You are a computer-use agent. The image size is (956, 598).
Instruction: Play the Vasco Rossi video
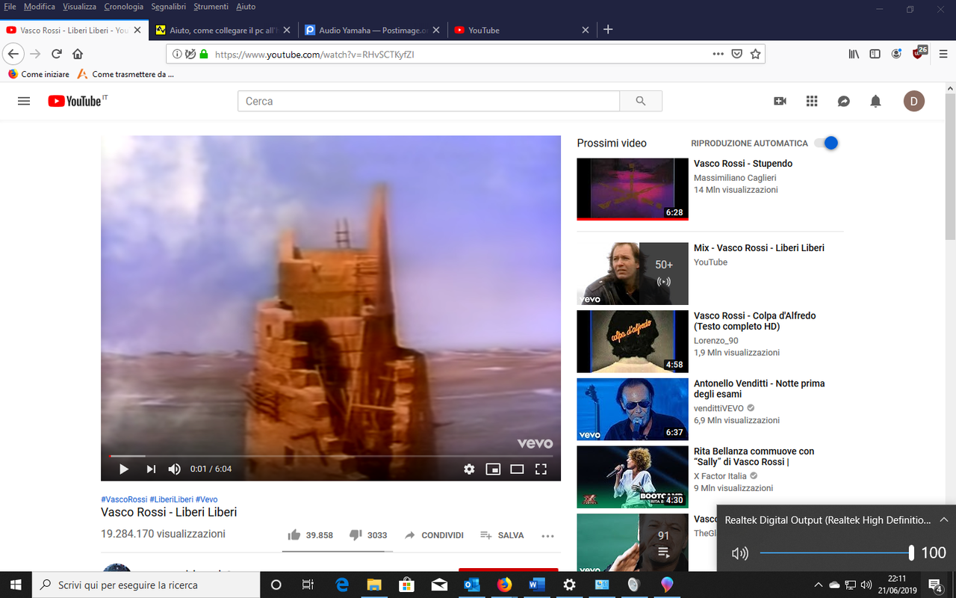(x=124, y=469)
